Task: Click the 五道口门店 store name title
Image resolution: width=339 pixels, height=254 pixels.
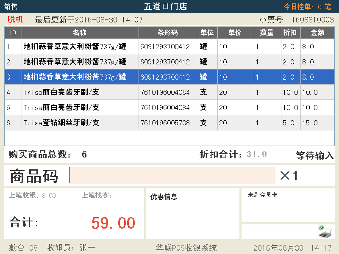Action: pos(166,6)
